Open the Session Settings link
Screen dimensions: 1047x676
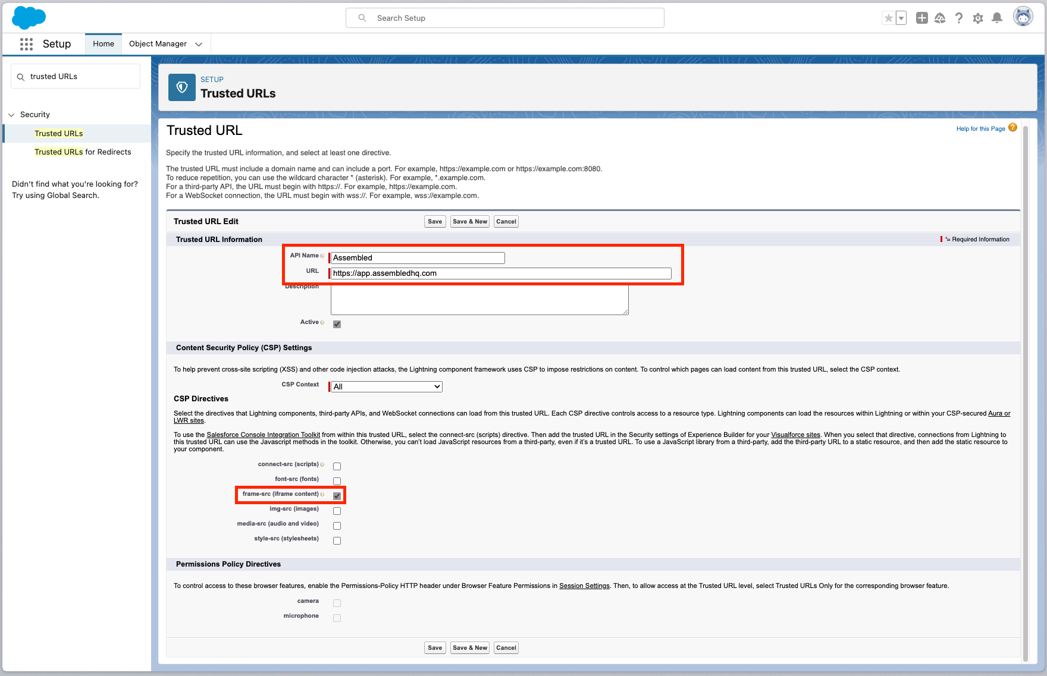pos(584,586)
